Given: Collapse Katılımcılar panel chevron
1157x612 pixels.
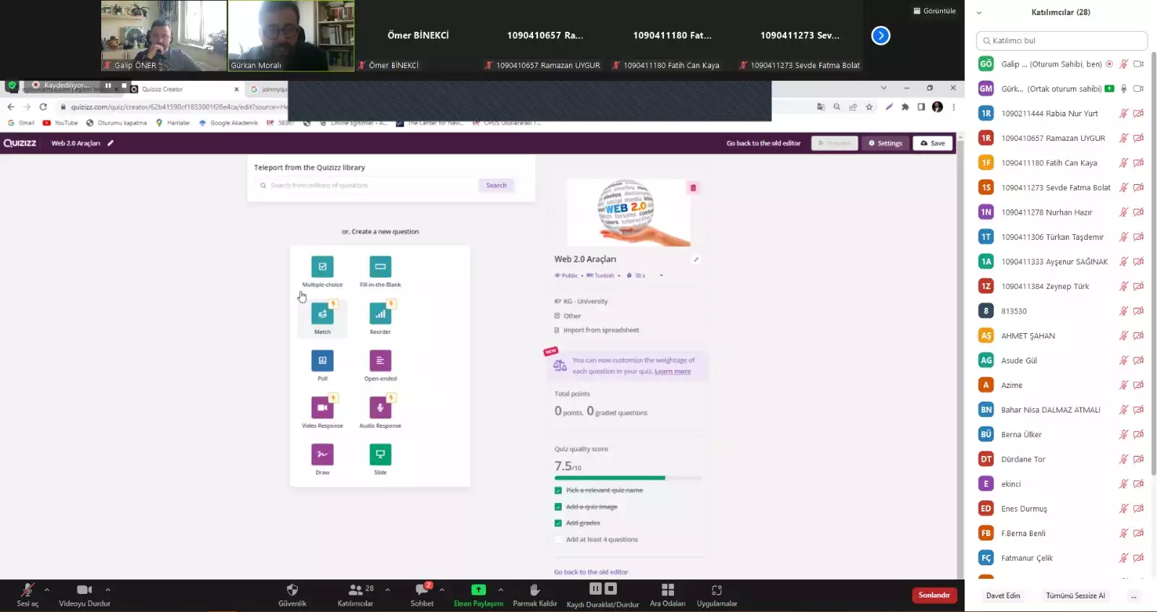Looking at the screenshot, I should pyautogui.click(x=979, y=12).
